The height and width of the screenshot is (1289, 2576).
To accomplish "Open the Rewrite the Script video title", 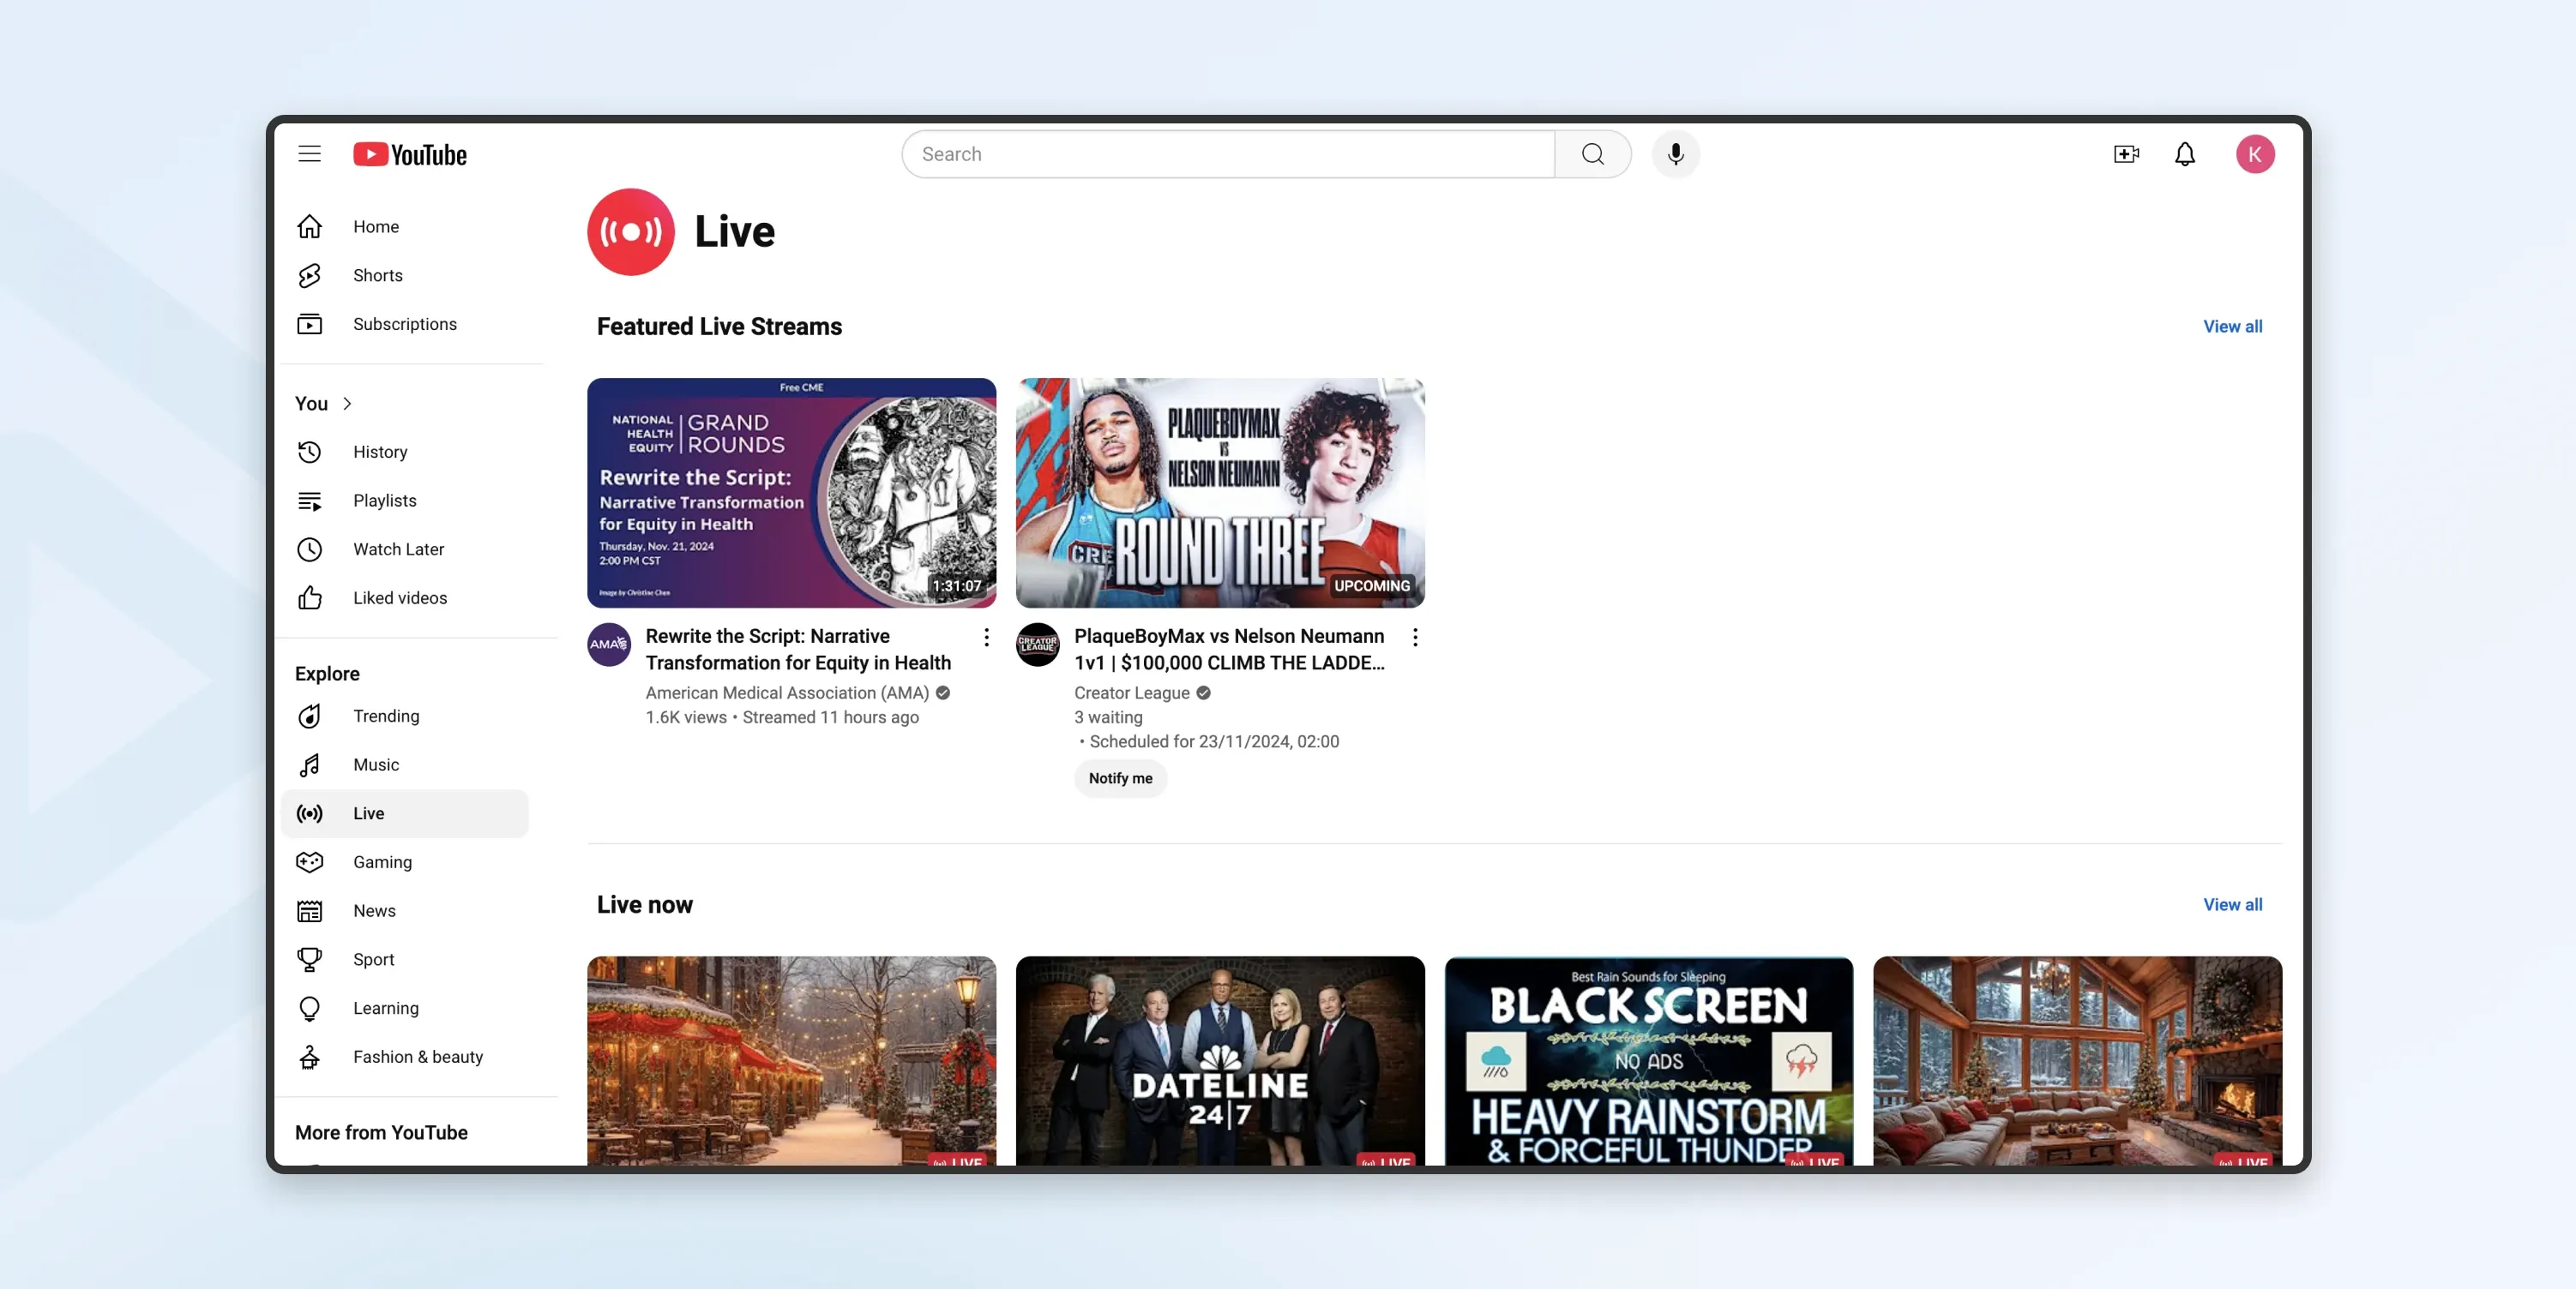I will click(x=798, y=650).
